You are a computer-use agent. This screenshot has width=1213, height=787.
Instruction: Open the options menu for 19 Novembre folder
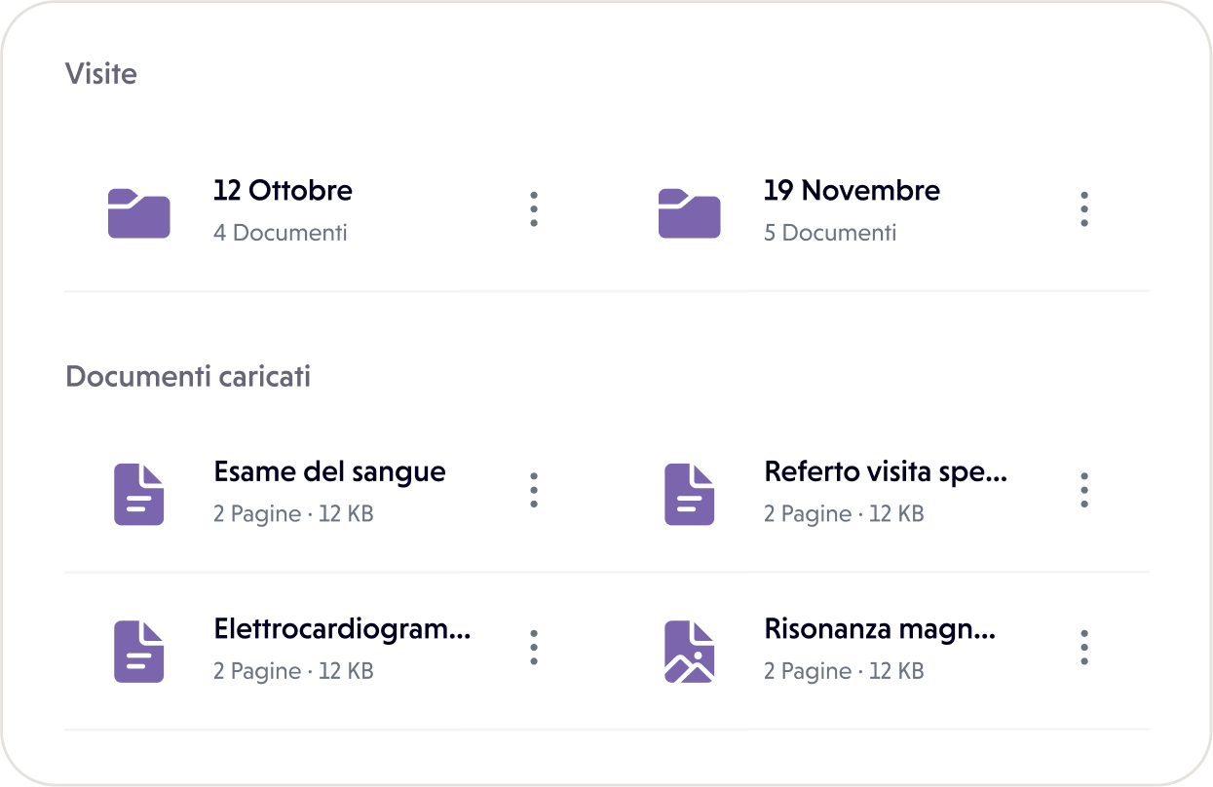(1083, 208)
